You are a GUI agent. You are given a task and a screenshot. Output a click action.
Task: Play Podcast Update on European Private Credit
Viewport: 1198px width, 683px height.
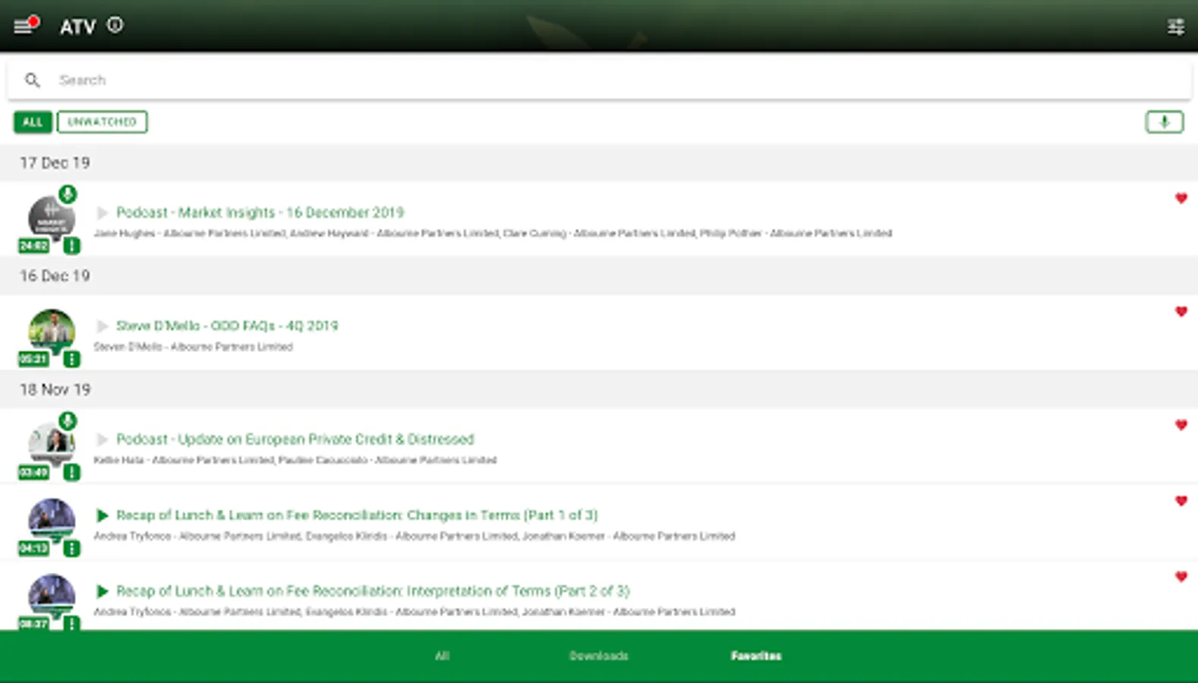(102, 439)
